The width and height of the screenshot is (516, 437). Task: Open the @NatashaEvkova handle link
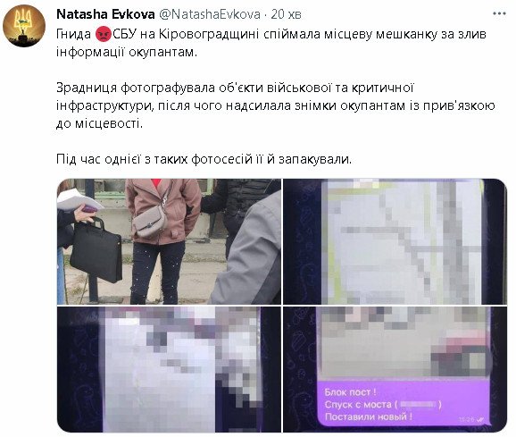[x=210, y=14]
